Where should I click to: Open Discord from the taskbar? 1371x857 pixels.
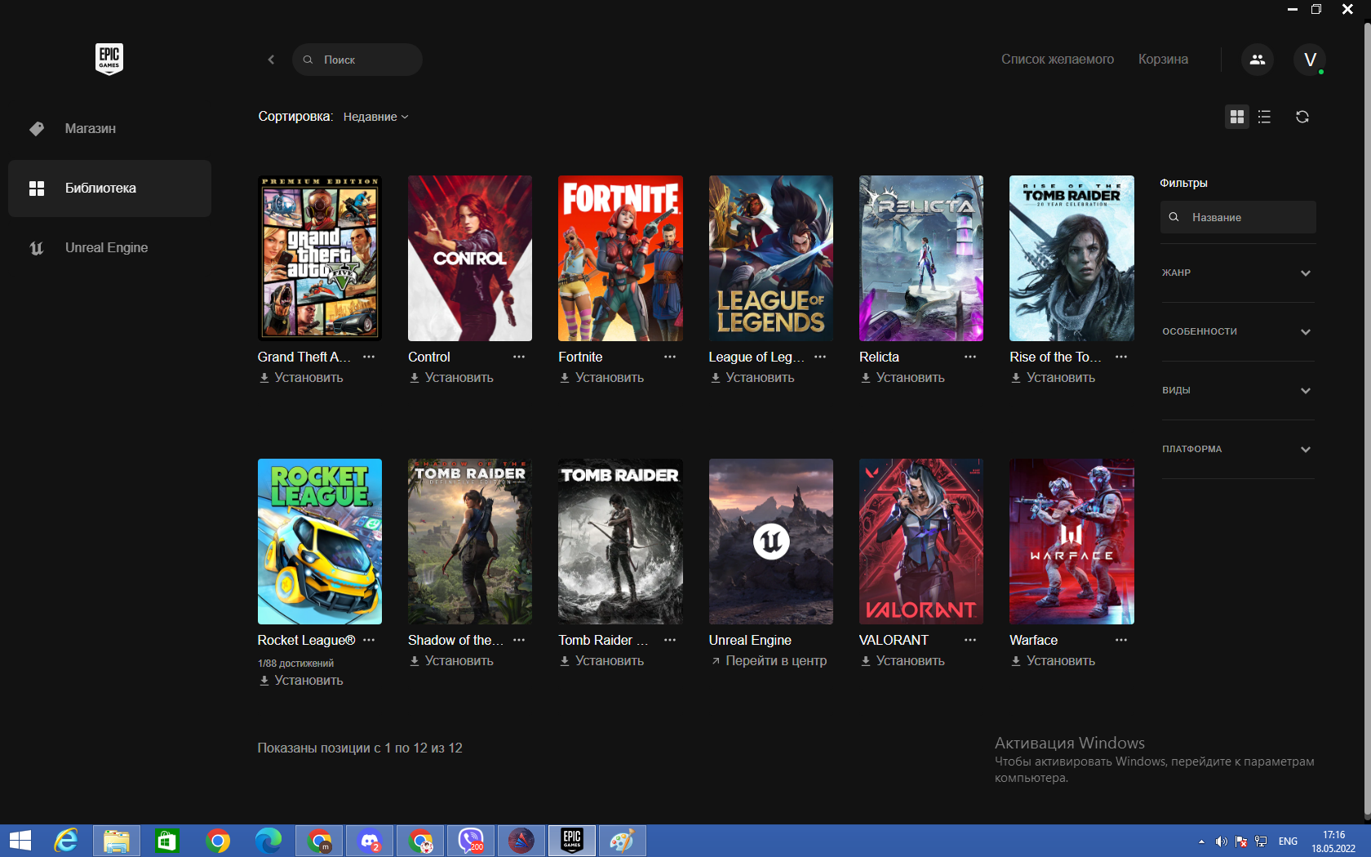coord(370,841)
